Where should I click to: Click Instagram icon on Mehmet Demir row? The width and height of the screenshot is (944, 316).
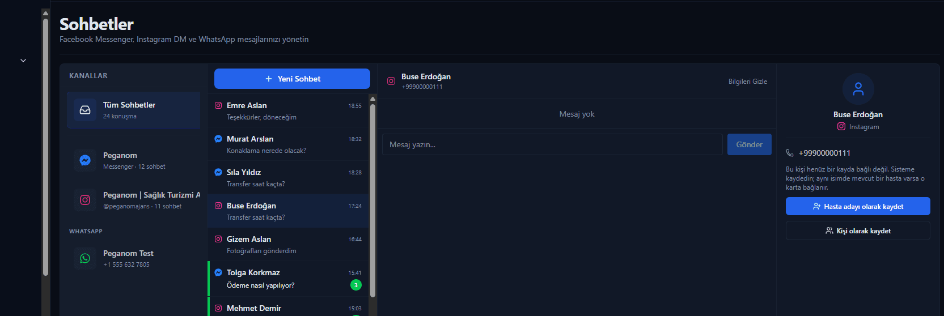(218, 308)
